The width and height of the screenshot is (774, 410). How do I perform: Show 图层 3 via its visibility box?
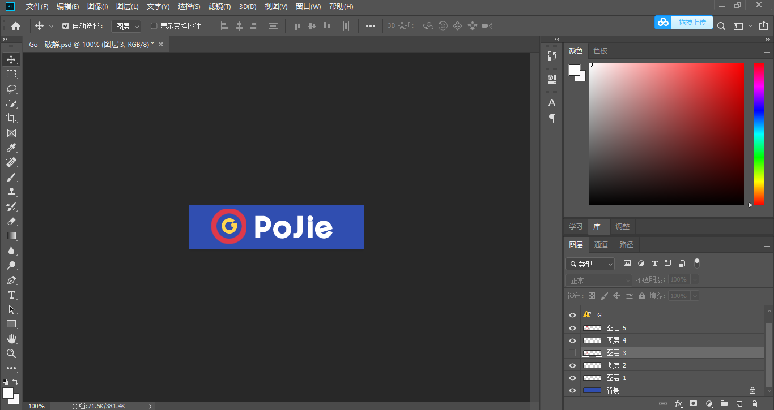[x=572, y=353]
